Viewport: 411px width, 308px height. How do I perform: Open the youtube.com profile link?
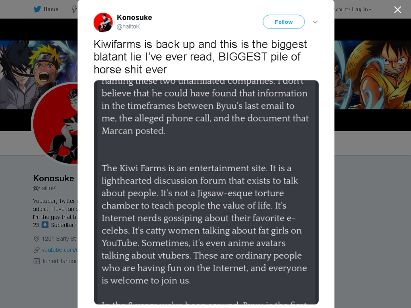click(59, 250)
